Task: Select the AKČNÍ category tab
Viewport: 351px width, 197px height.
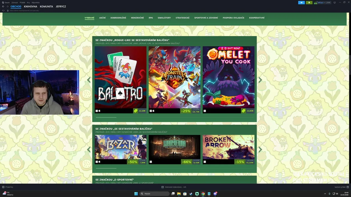Action: pyautogui.click(x=102, y=18)
